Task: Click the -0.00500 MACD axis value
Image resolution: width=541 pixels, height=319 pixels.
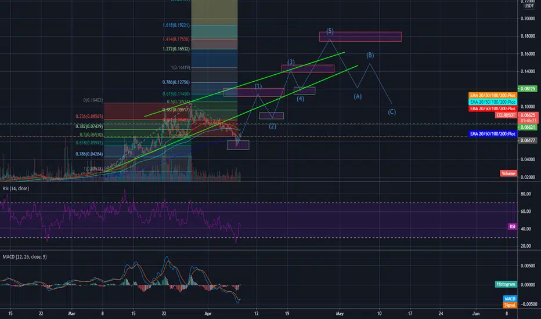Action: (528, 304)
